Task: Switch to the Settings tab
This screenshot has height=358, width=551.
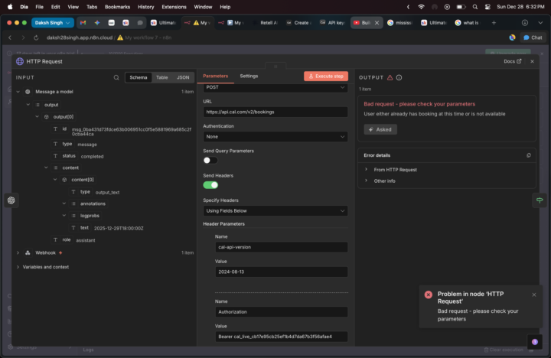Action: [249, 76]
